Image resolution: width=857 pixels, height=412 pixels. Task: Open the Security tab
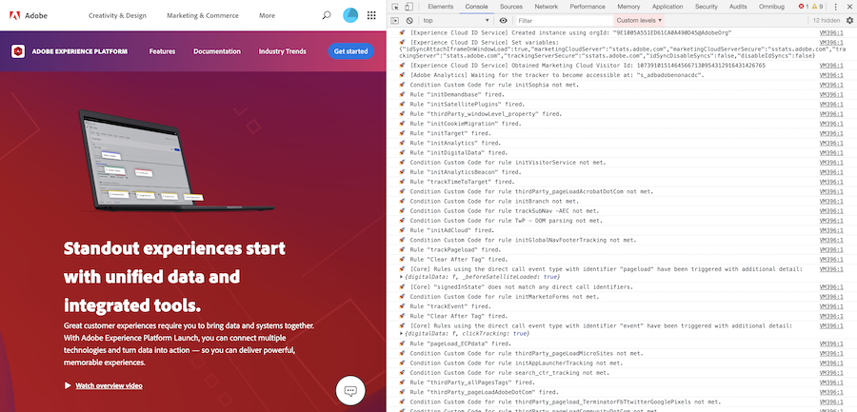(x=707, y=7)
